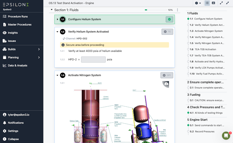Click the info icon in Secure area warning
233x143 pixels.
[63, 45]
